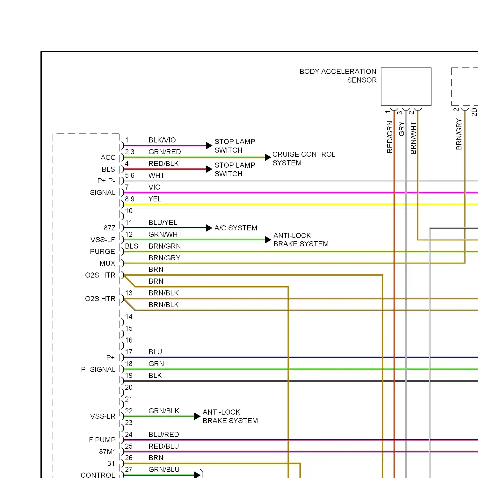478x478 pixels.
Task: Click the GRN/WHT wire label
Action: point(165,234)
